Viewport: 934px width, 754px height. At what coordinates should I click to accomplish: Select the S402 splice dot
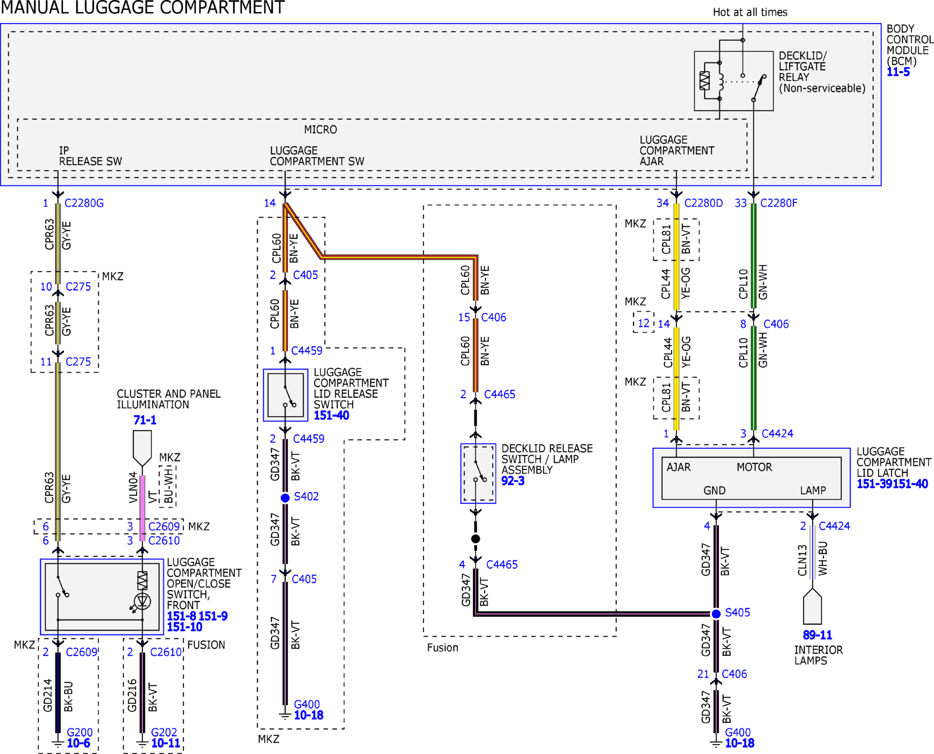285,498
